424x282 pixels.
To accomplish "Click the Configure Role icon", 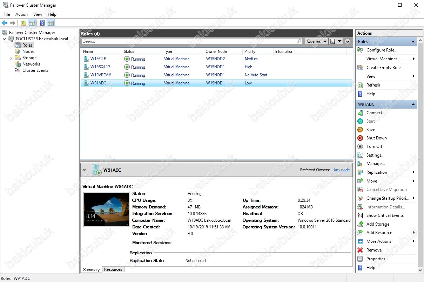I will (360, 50).
